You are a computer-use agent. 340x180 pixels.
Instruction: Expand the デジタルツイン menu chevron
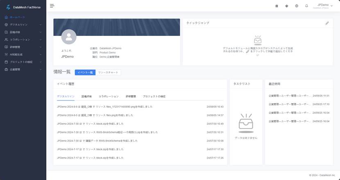pyautogui.click(x=41, y=24)
